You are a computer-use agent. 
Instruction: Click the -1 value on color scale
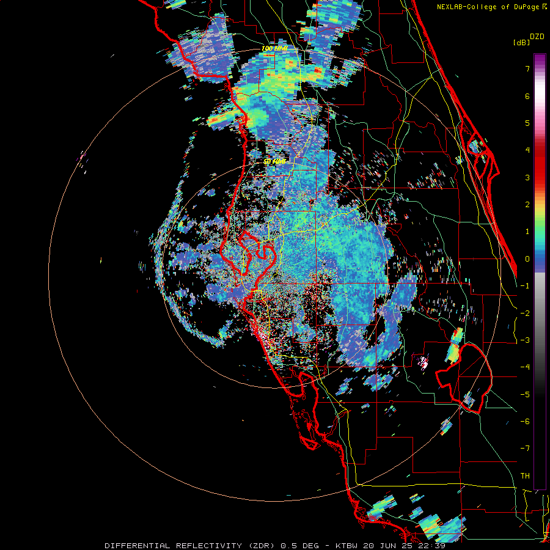pos(525,286)
